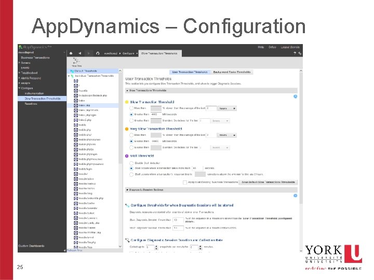The width and height of the screenshot is (374, 280).
Task: Click the link icon beside the help icon
Action: [300, 53]
